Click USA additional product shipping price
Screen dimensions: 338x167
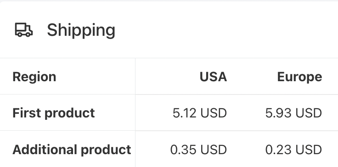(x=198, y=150)
